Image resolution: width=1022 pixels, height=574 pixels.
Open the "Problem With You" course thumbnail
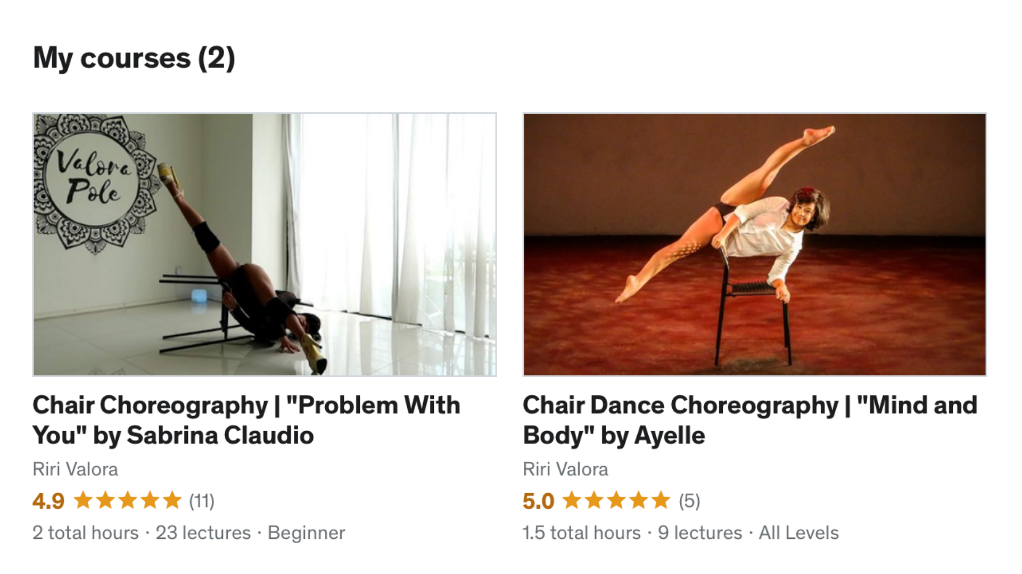click(265, 244)
